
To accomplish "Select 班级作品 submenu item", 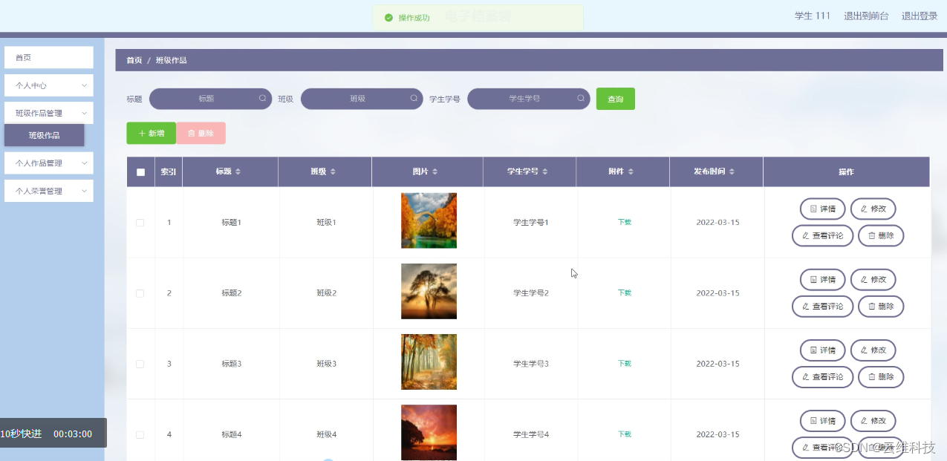I will pyautogui.click(x=45, y=135).
